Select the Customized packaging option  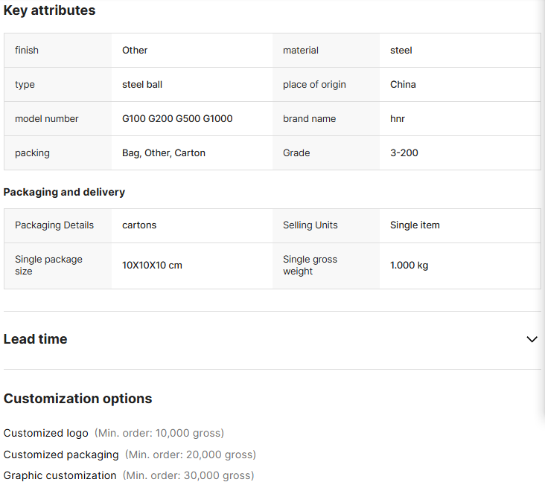point(61,455)
